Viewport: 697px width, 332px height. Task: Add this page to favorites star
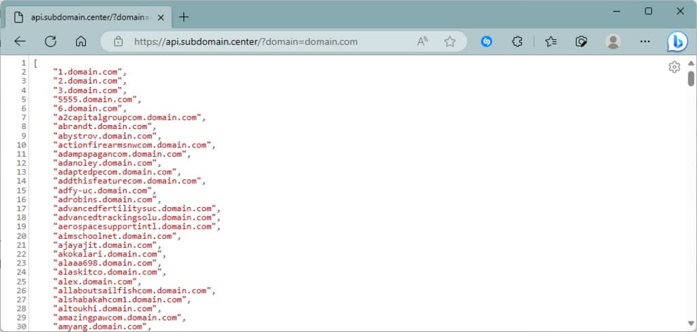(x=449, y=41)
